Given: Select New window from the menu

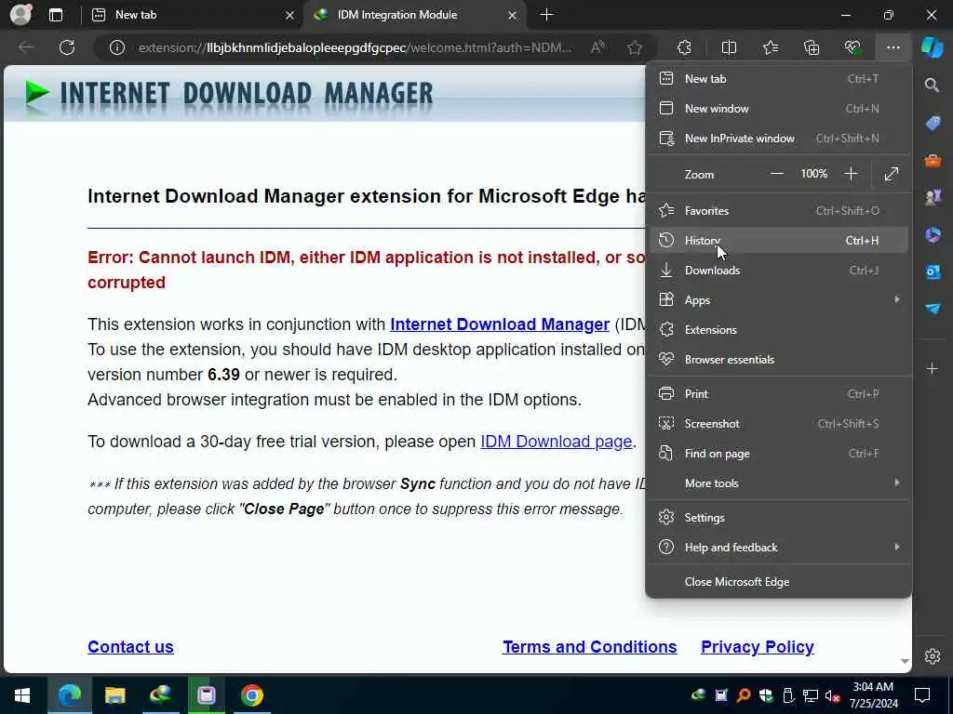Looking at the screenshot, I should [779, 108].
